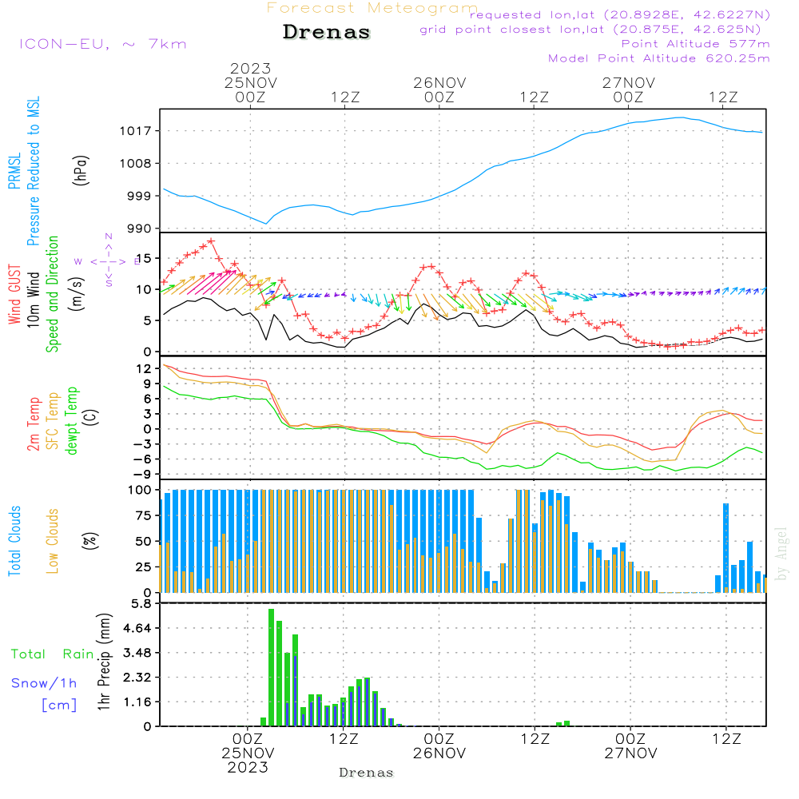Click the bottom axis "00Z 25NOV 2023" label
The height and width of the screenshot is (799, 799).
[248, 753]
